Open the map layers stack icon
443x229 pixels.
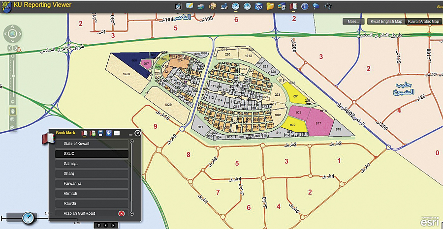[201, 6]
